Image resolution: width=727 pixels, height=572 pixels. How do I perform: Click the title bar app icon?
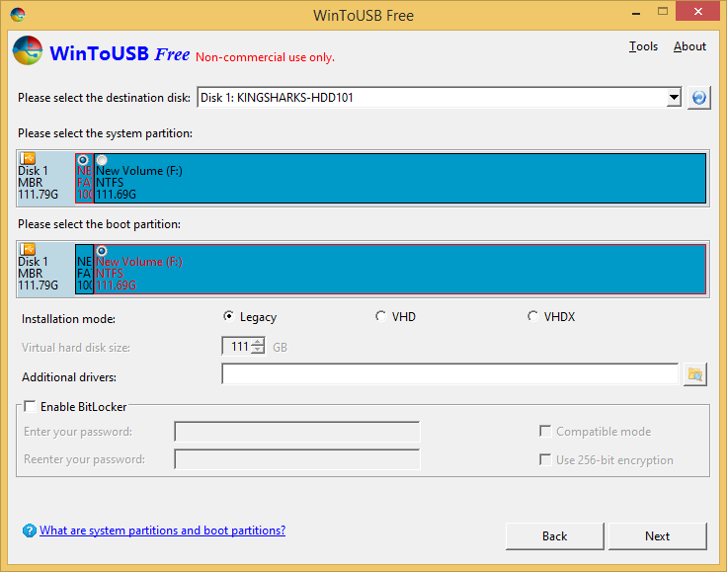pos(18,15)
